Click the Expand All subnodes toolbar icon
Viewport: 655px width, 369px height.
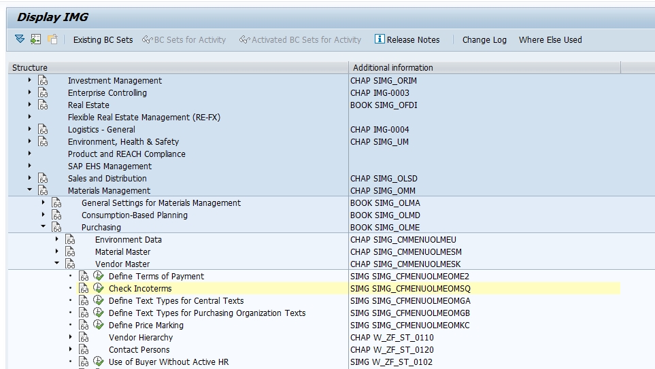[x=20, y=39]
